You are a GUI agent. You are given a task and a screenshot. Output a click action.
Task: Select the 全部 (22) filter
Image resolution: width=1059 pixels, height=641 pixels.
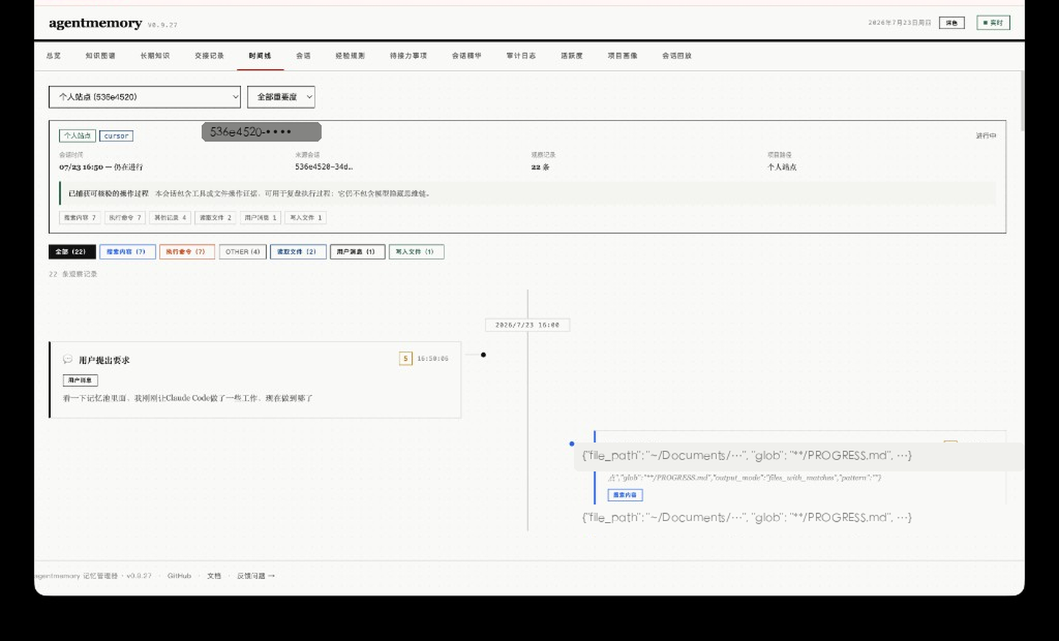coord(72,251)
